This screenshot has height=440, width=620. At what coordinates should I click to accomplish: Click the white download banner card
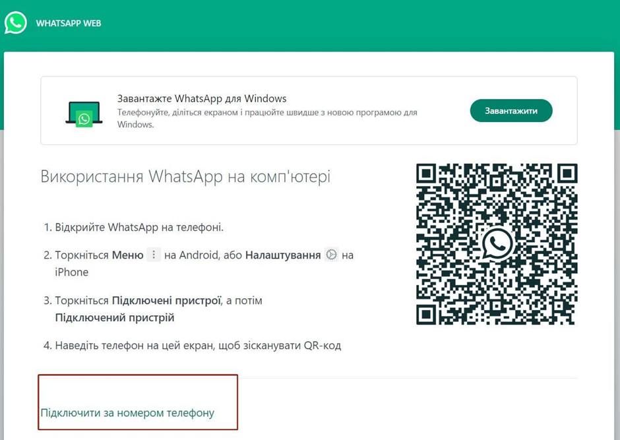[310, 110]
